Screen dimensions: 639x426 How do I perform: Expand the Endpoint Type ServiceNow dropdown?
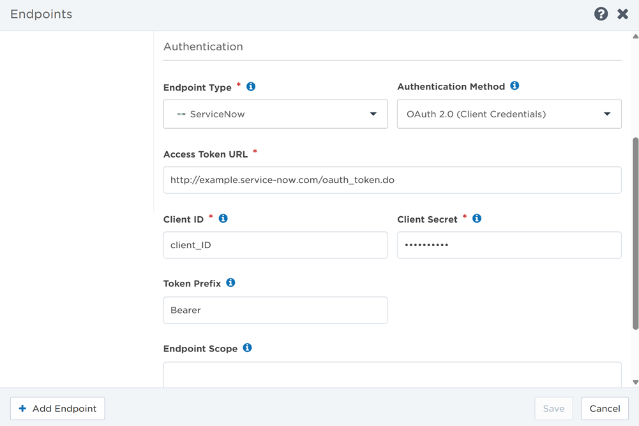tap(275, 114)
